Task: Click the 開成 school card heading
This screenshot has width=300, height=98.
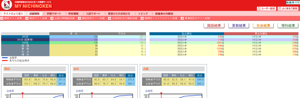Action: click(35, 69)
